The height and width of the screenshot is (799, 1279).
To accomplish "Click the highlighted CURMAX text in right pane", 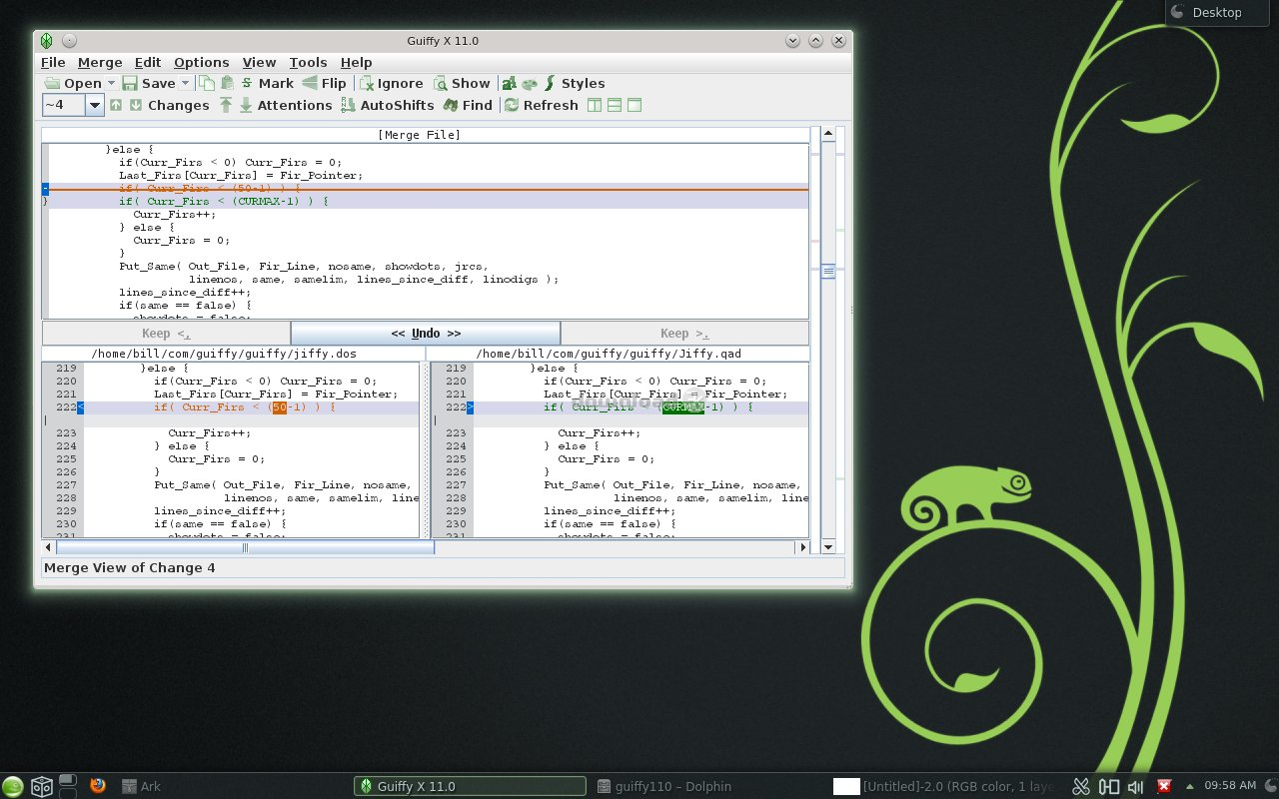I will [682, 407].
